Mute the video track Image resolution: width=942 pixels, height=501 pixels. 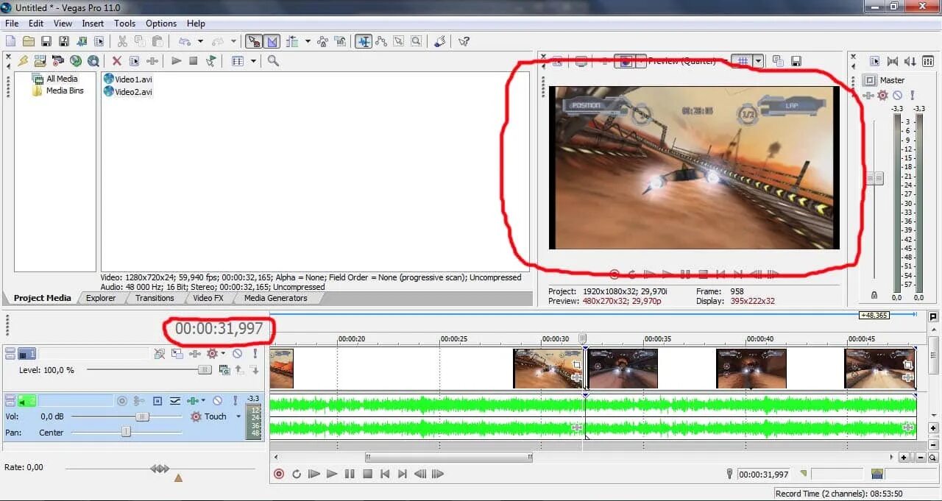237,354
